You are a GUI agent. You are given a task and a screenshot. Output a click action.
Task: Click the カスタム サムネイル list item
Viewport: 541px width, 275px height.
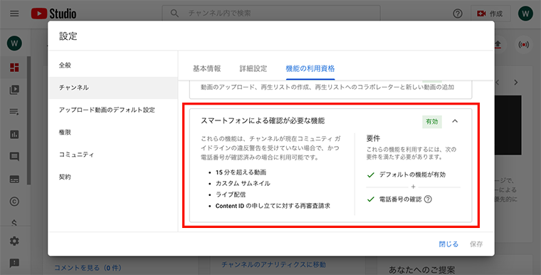pyautogui.click(x=243, y=183)
